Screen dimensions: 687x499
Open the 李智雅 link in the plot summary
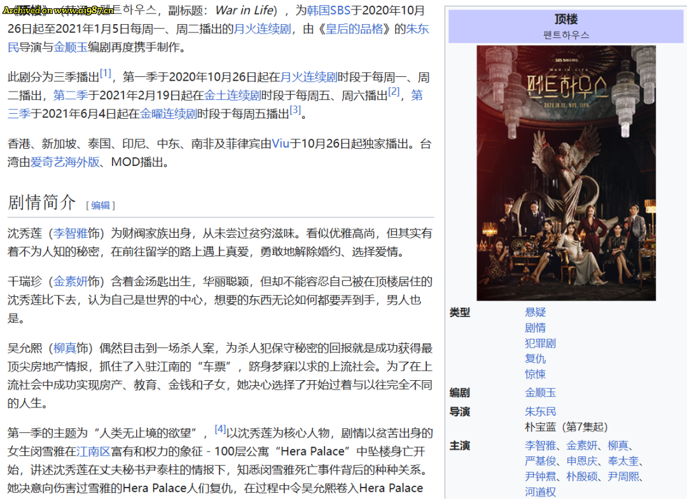71,233
